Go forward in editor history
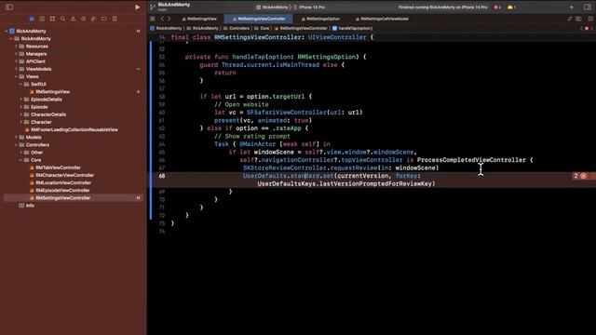The height and width of the screenshot is (335, 596). coord(169,19)
